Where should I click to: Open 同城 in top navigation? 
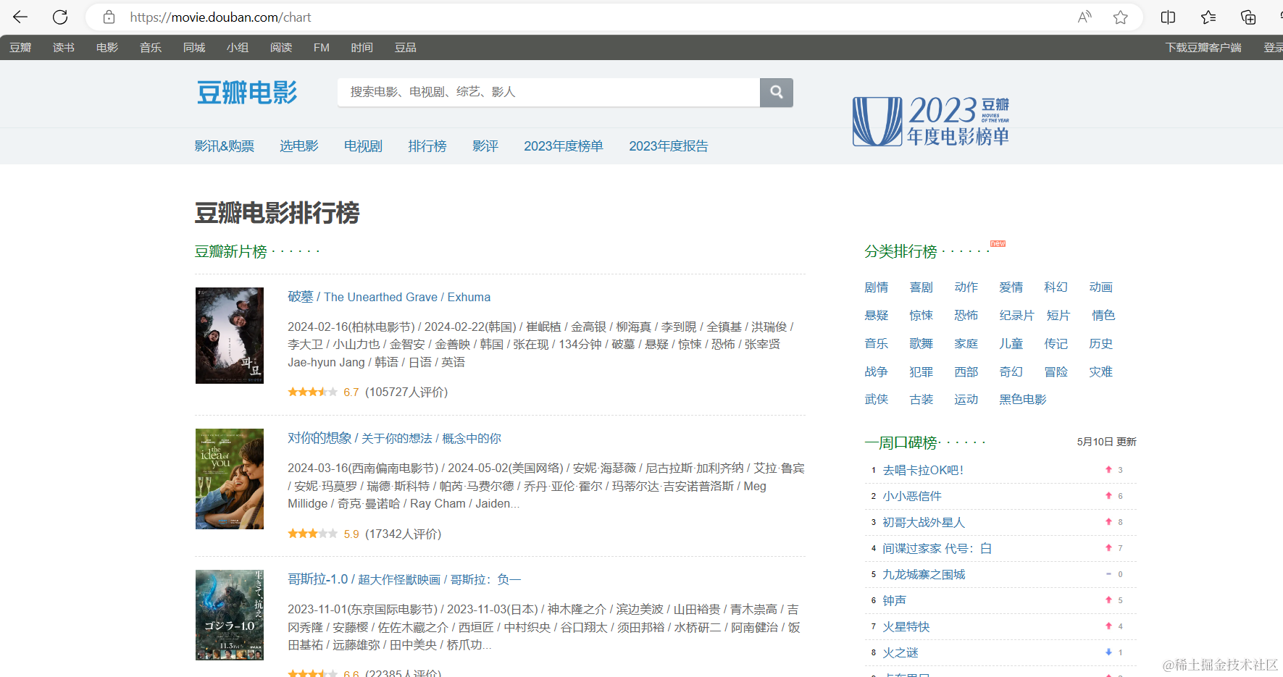click(194, 48)
